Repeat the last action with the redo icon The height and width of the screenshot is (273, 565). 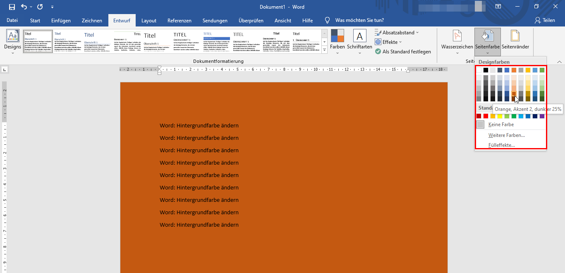click(x=40, y=7)
